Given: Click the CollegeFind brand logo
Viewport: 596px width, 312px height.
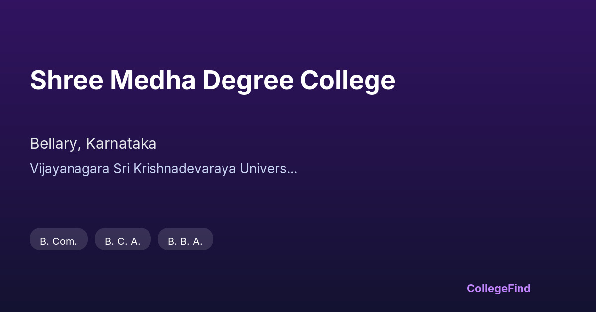Looking at the screenshot, I should pyautogui.click(x=499, y=288).
